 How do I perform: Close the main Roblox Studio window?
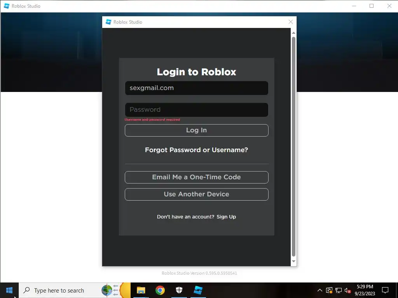click(389, 6)
